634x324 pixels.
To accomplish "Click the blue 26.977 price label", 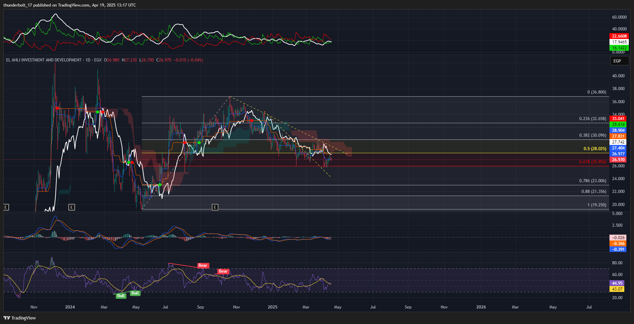I will pyautogui.click(x=618, y=154).
